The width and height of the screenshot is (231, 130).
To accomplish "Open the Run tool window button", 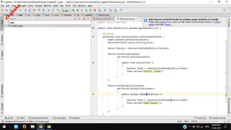I will [x=9, y=118].
